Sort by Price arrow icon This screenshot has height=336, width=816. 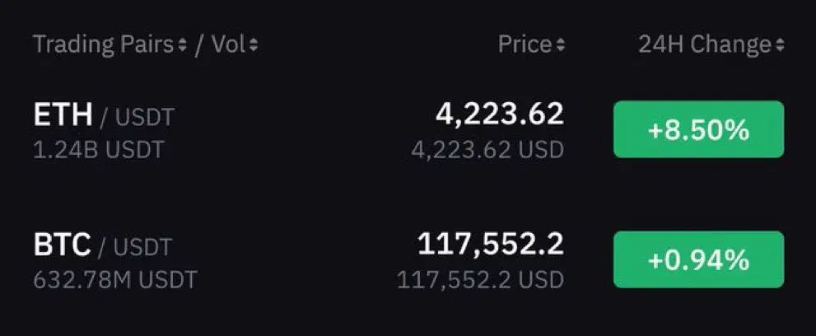(x=560, y=46)
